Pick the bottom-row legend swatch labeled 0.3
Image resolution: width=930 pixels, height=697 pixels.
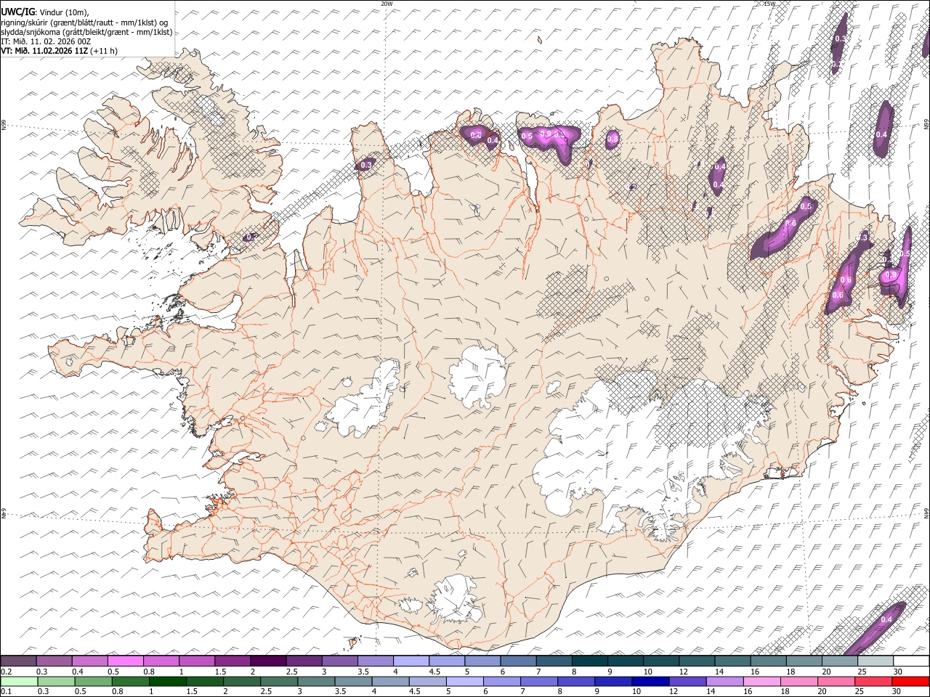55,682
